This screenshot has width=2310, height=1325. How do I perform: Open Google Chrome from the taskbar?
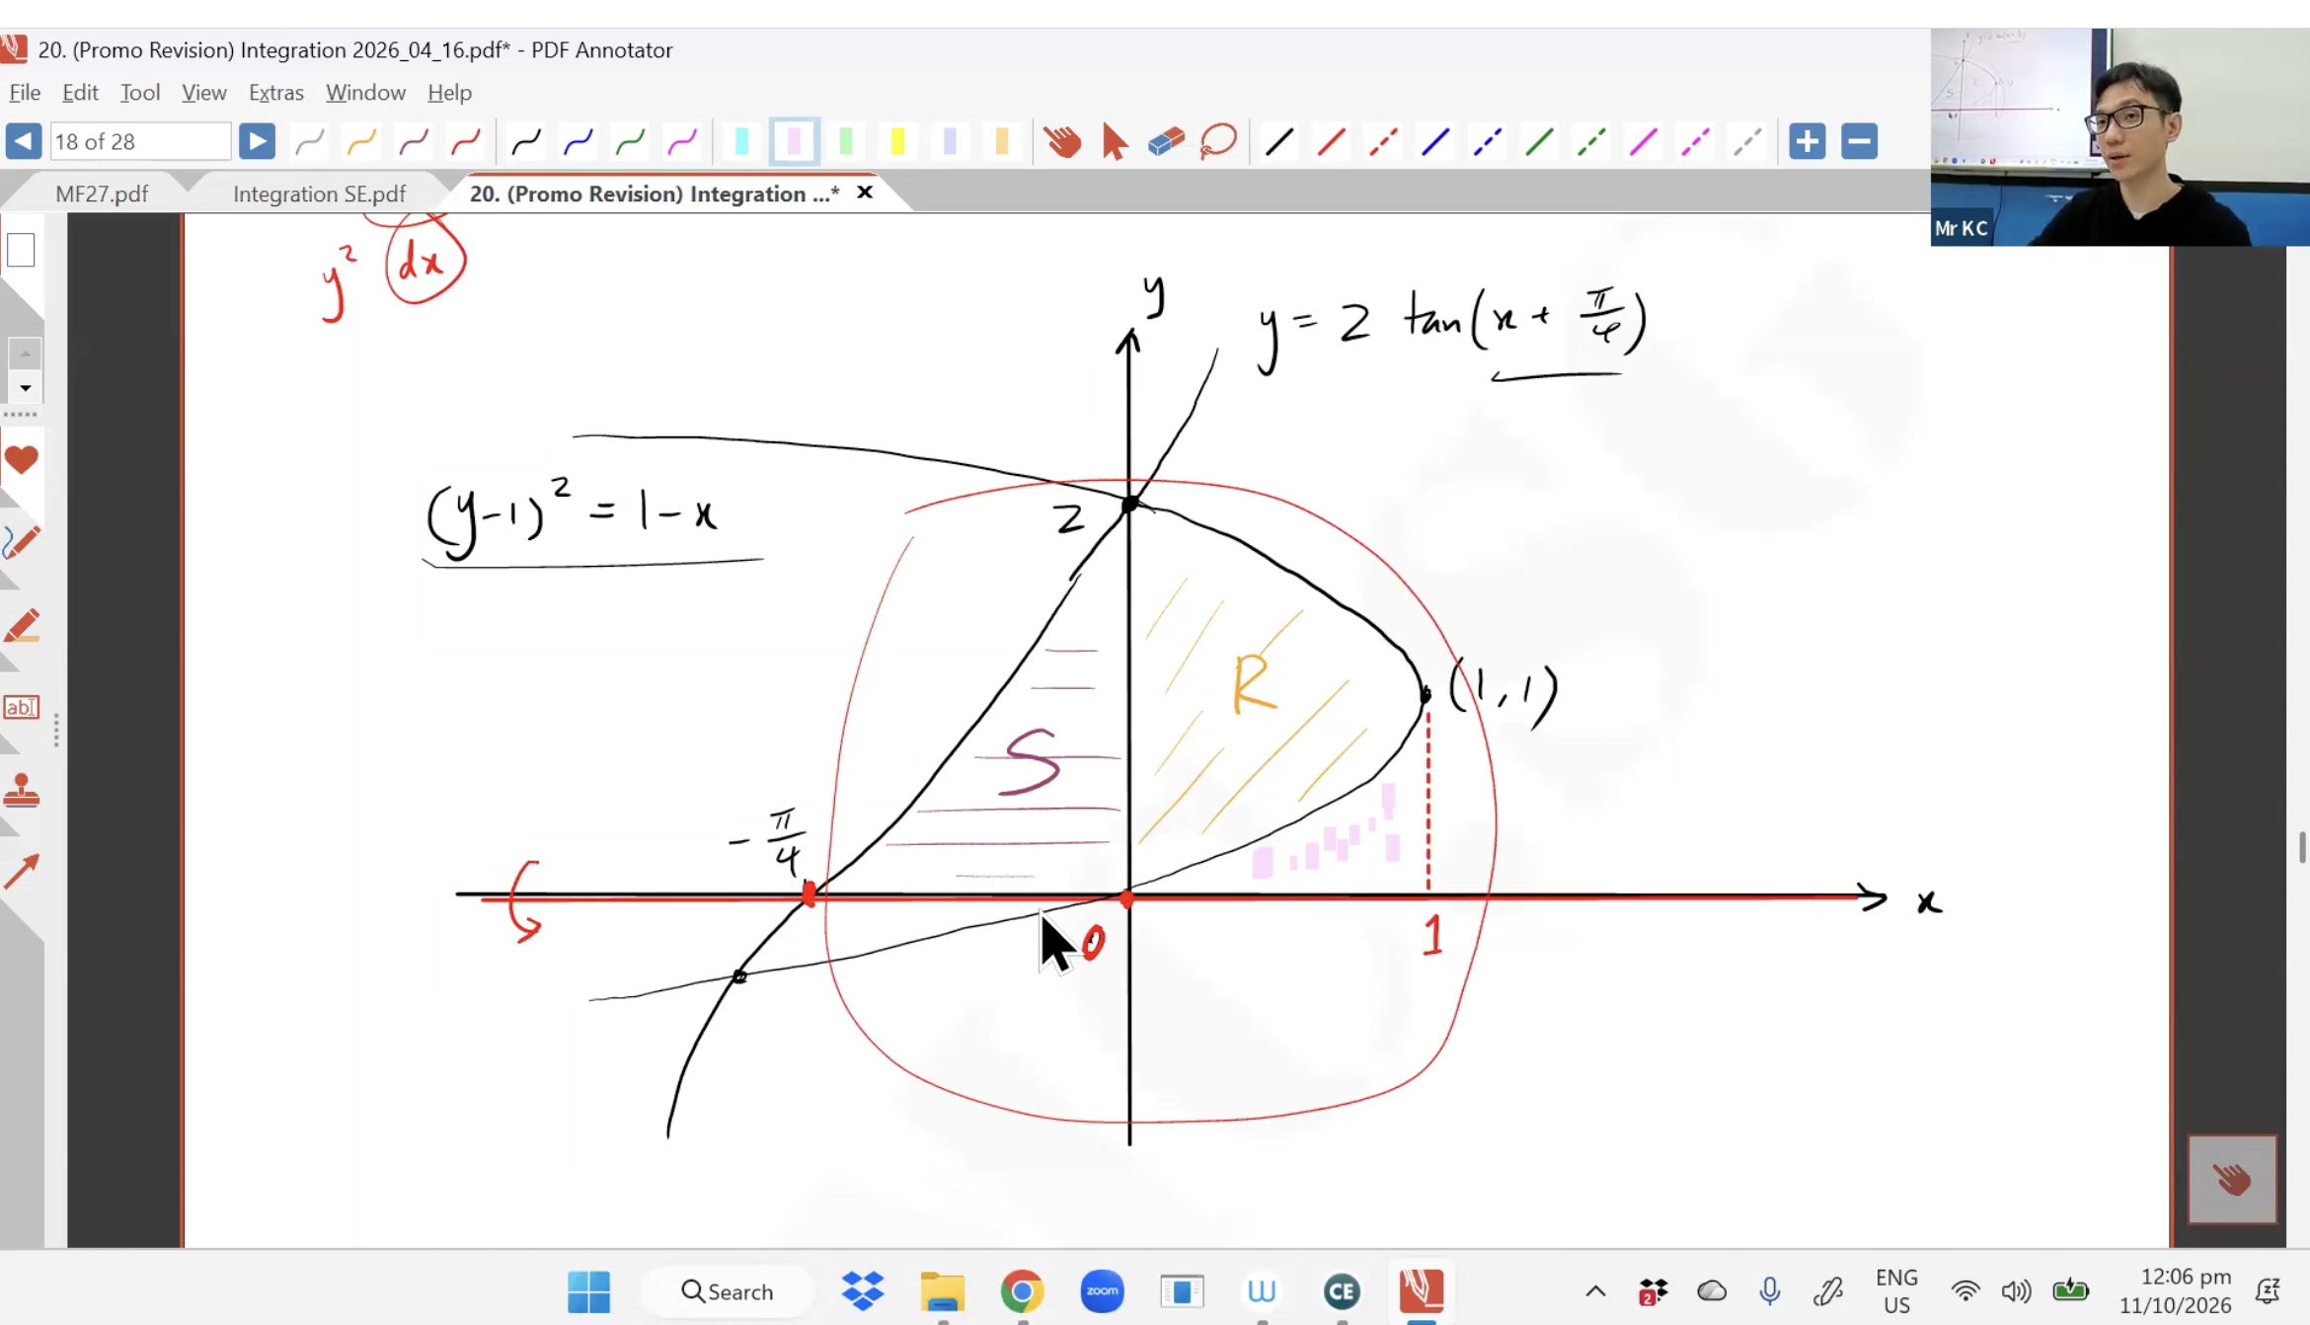pos(1022,1291)
